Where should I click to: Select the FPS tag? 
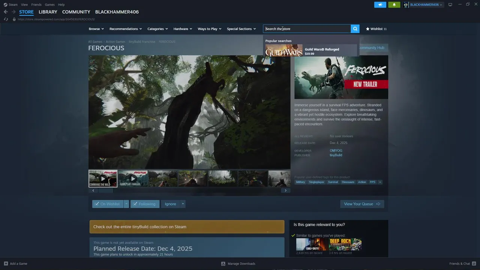point(372,182)
